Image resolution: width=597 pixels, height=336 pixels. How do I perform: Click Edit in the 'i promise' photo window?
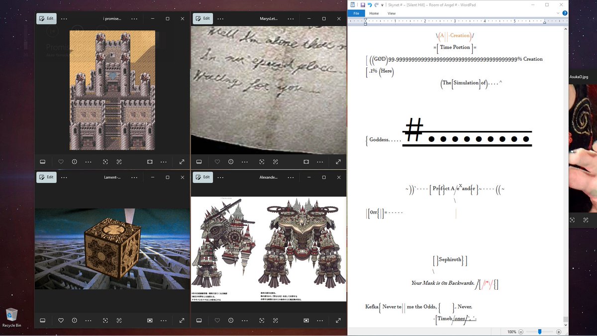[x=46, y=18]
